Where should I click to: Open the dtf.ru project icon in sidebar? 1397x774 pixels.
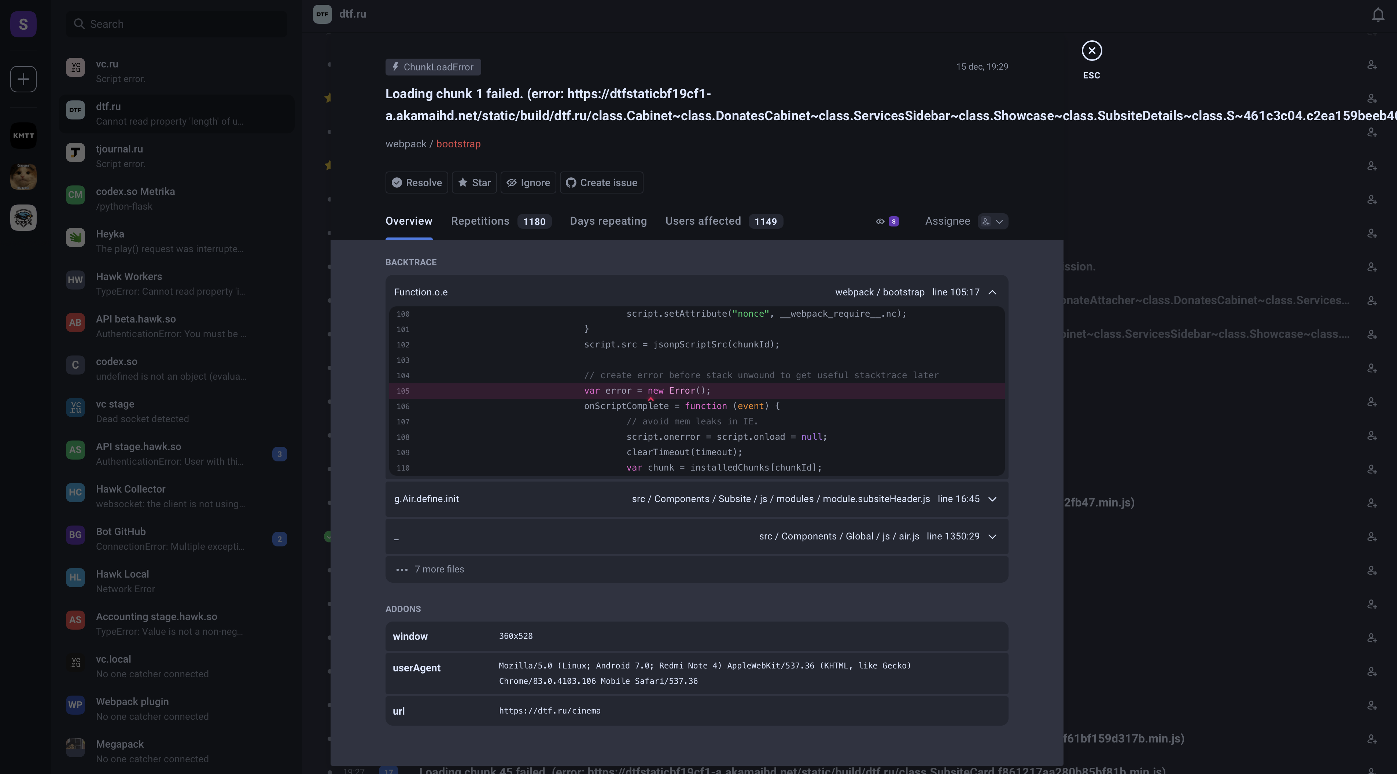(75, 110)
